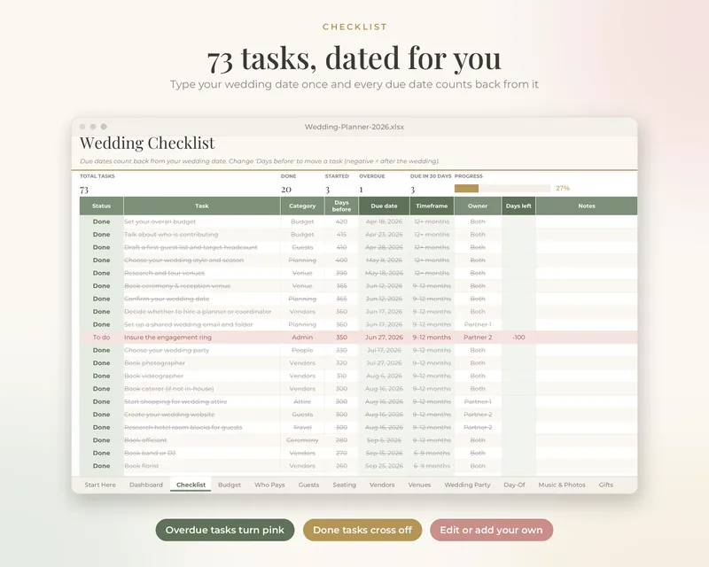This screenshot has width=709, height=567.
Task: Click the 'Travel' category cell
Action: 302,427
